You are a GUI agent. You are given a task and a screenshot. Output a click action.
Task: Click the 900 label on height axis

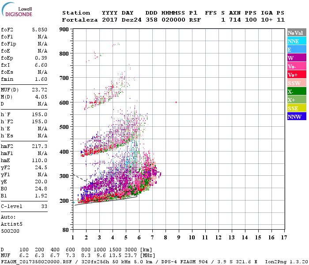coord(64,30)
